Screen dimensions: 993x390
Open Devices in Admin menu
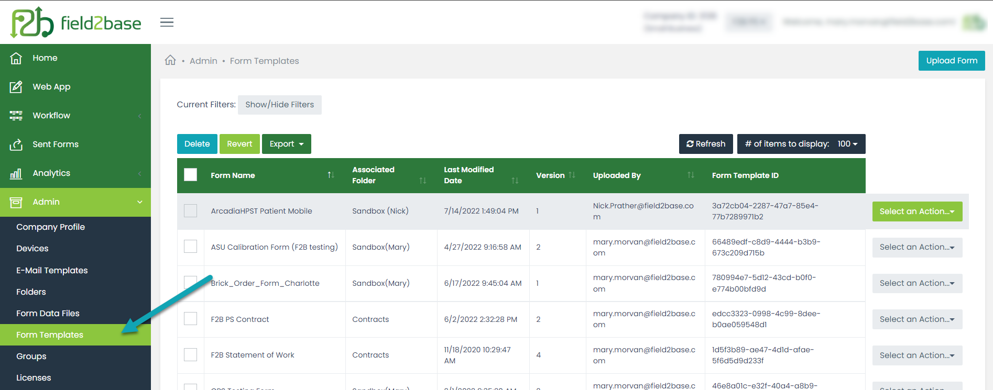click(32, 249)
